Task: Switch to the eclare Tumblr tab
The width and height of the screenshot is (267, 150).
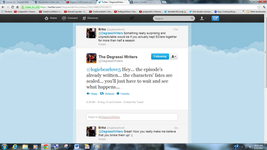Action: pyautogui.click(x=145, y=2)
